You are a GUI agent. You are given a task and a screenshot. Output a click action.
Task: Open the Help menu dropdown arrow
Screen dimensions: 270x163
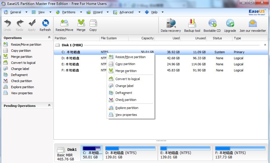tap(162, 12)
